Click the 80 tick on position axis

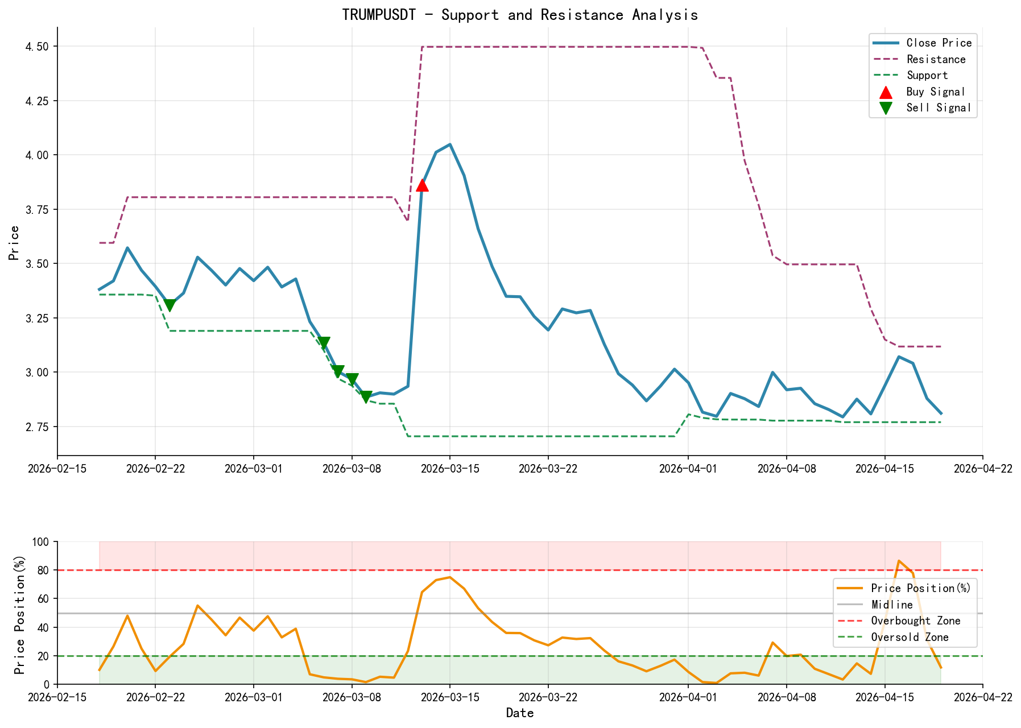click(x=44, y=570)
